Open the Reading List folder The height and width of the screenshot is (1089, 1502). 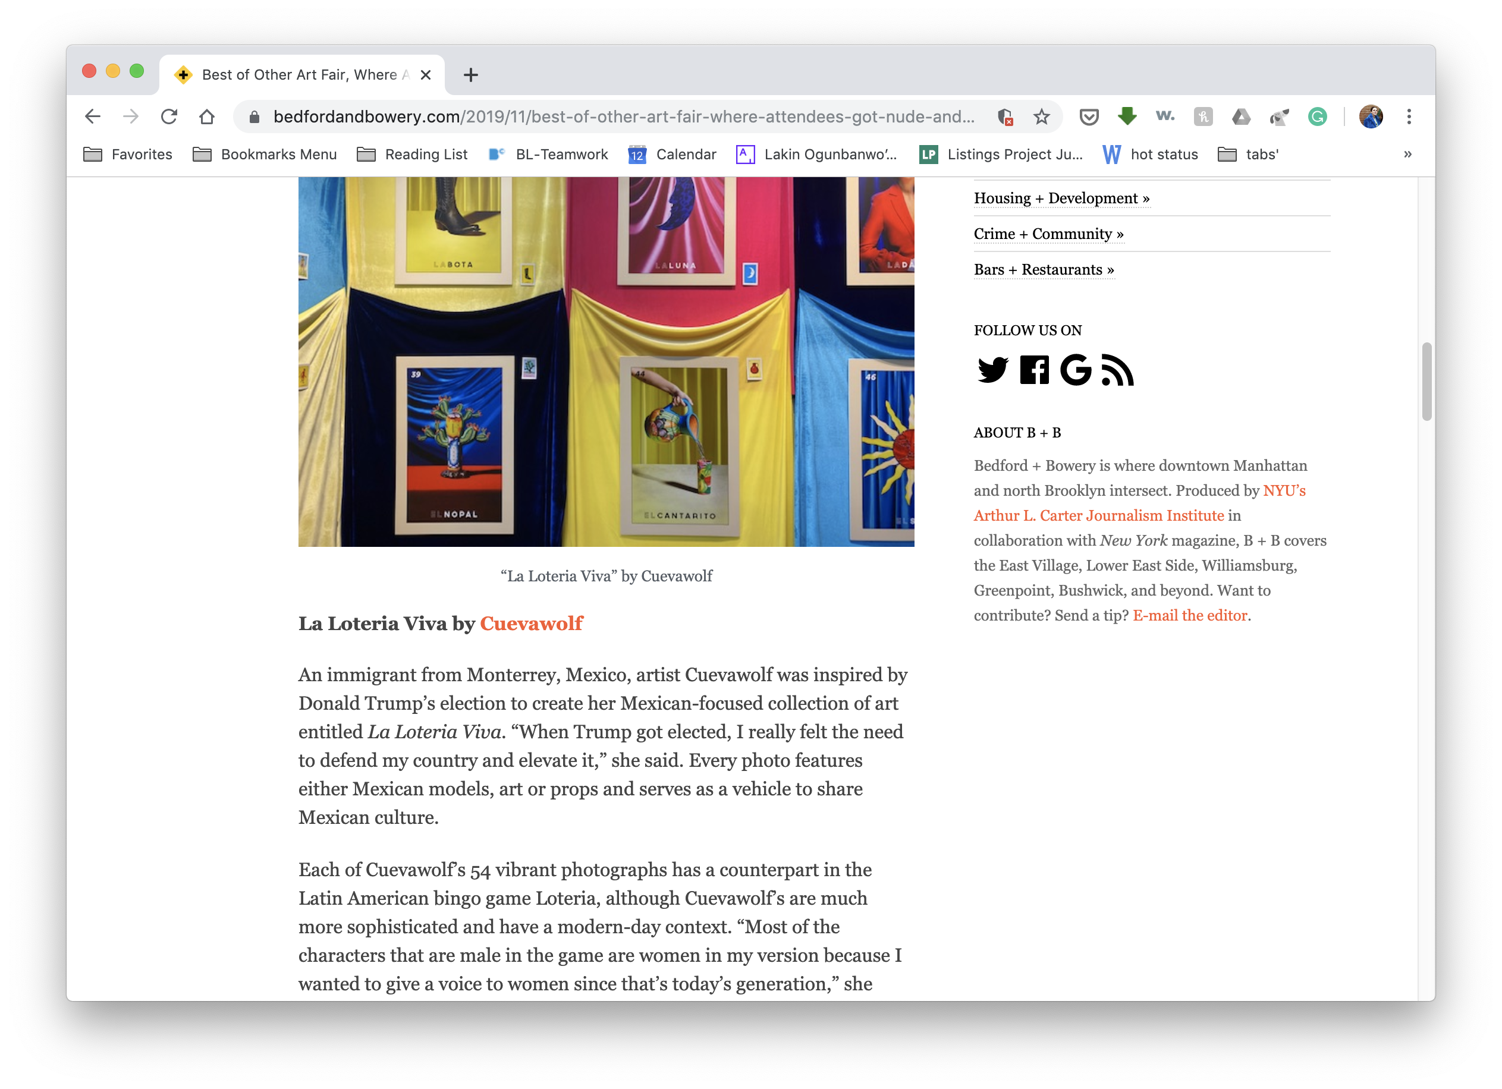[x=412, y=154]
